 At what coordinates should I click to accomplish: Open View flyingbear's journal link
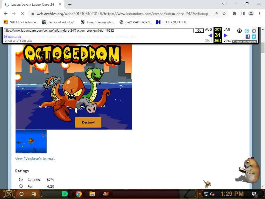coord(35,159)
